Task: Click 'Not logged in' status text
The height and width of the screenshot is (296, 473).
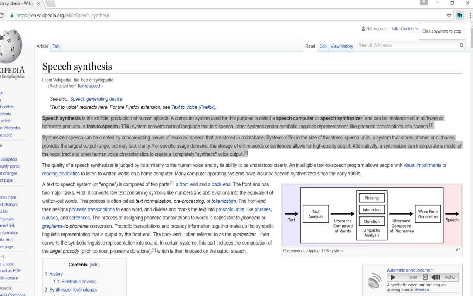Action: tap(377, 29)
